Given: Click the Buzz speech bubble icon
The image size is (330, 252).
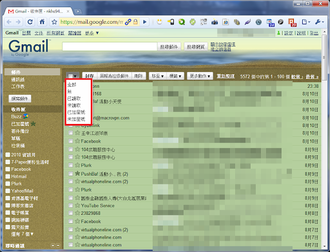Looking at the screenshot, I should coord(26,116).
